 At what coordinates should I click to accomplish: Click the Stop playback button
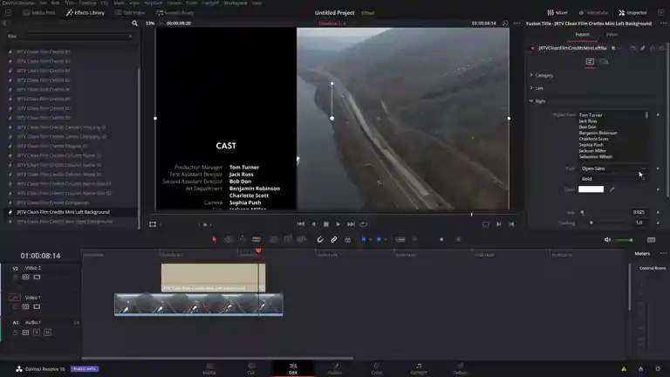pyautogui.click(x=326, y=224)
